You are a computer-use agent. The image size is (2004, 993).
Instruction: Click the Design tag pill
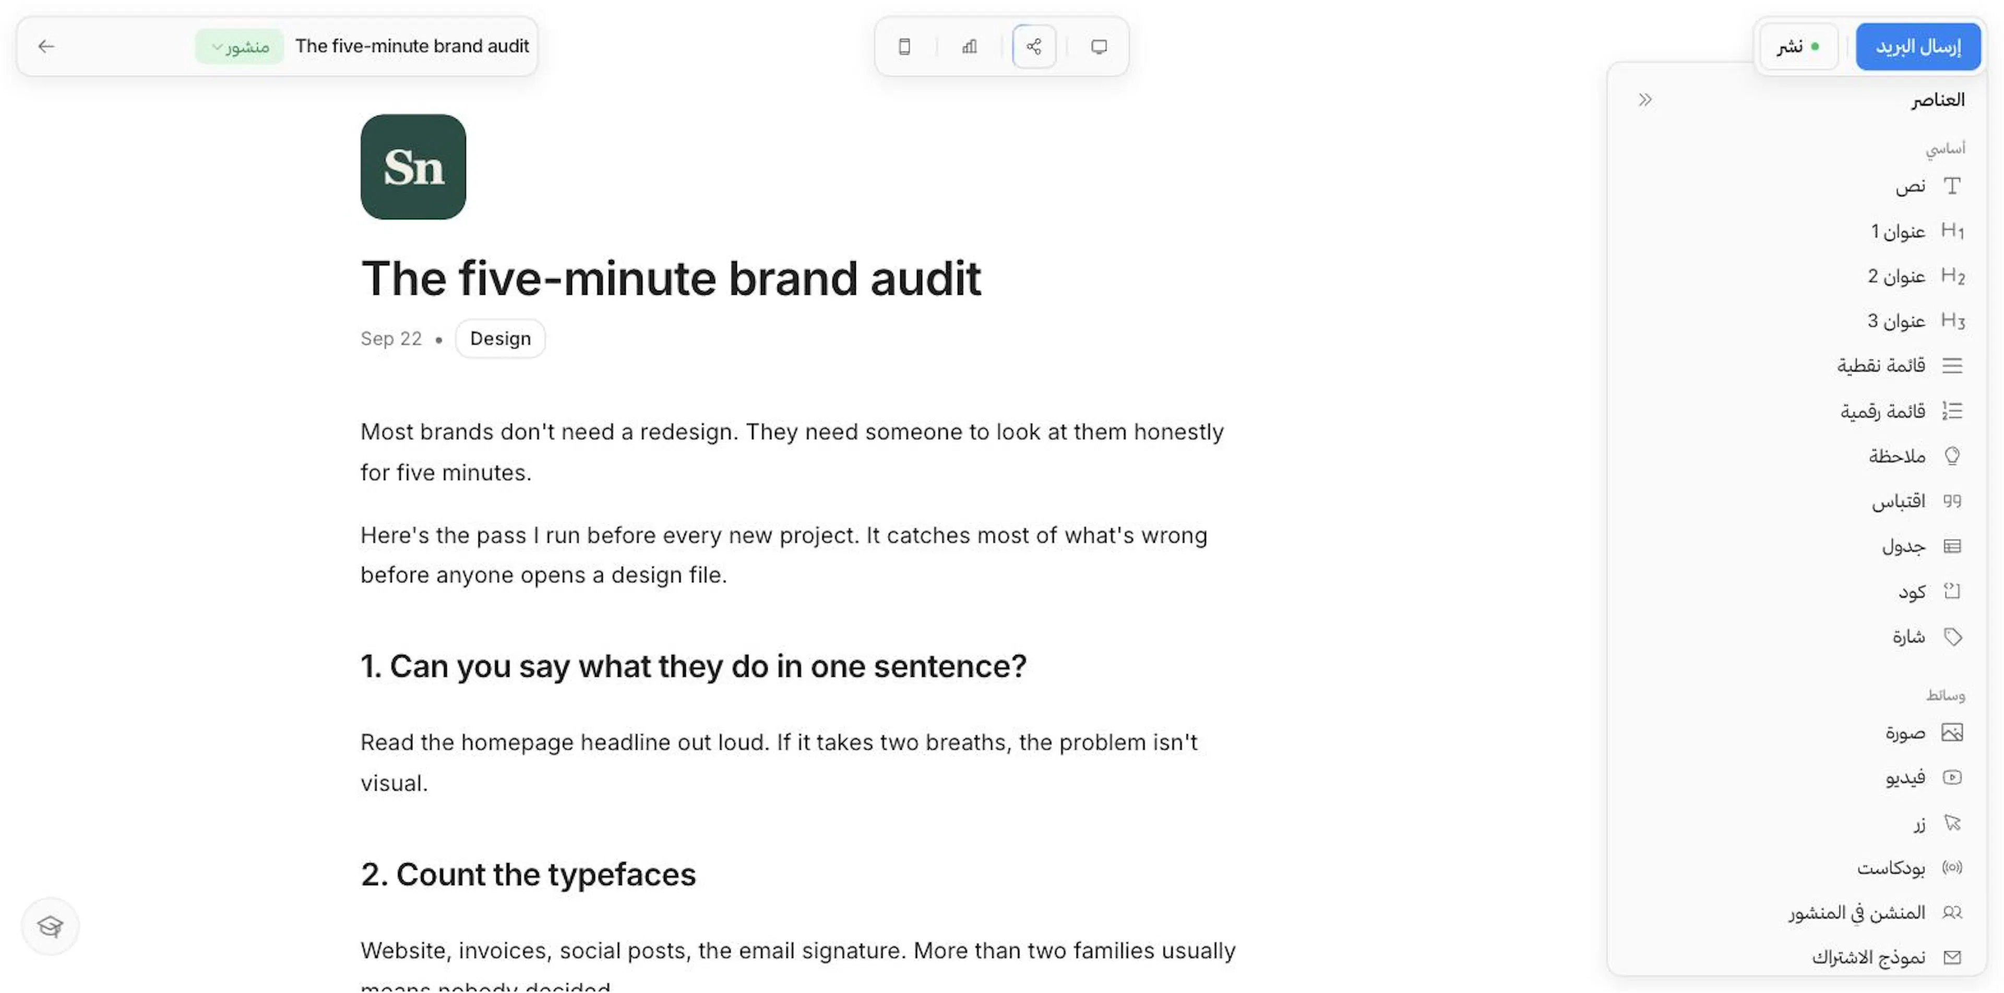(x=500, y=339)
